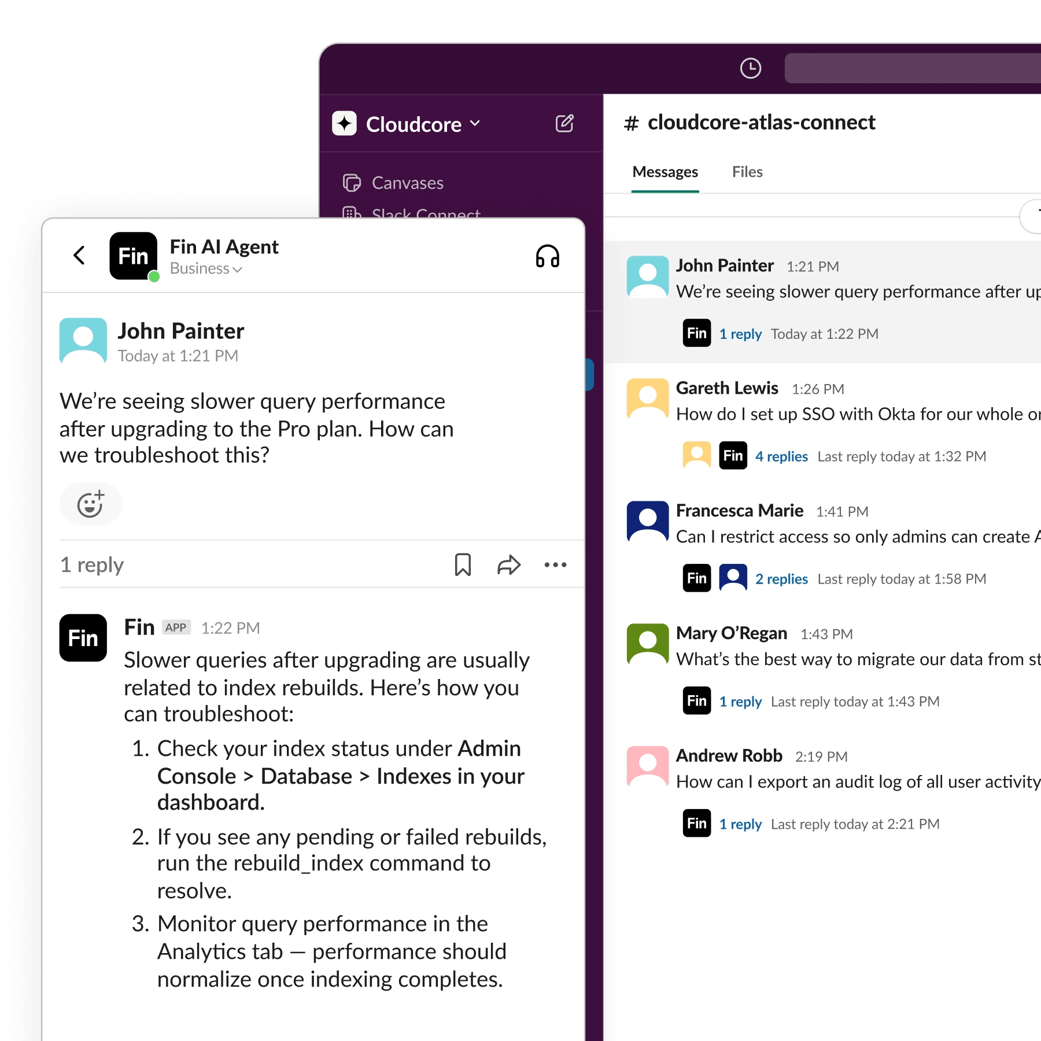
Task: Click Mary O'Regan's green avatar in the channel
Action: [648, 644]
